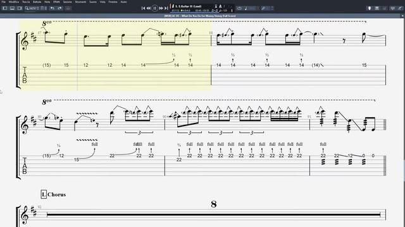Image resolution: width=405 pixels, height=227 pixels.
Task: Click the vibrato wavy line over tab
Action: tap(87, 140)
